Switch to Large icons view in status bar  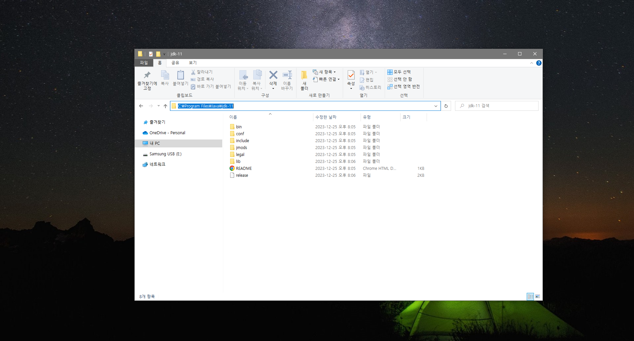pos(538,296)
